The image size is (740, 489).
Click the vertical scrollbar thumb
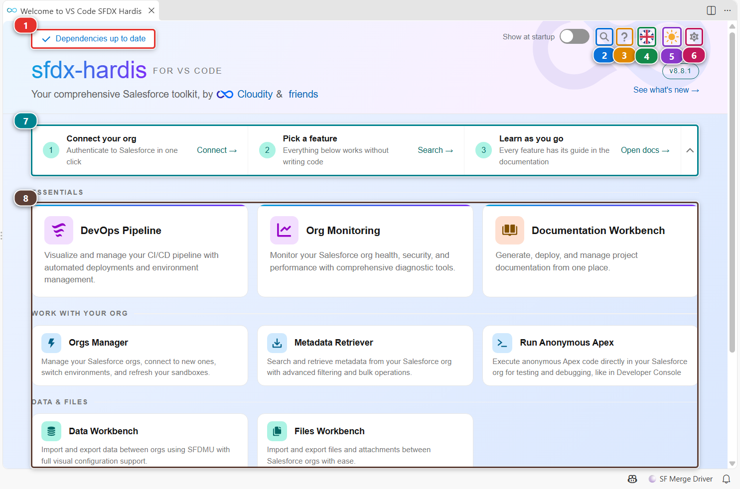pyautogui.click(x=732, y=192)
